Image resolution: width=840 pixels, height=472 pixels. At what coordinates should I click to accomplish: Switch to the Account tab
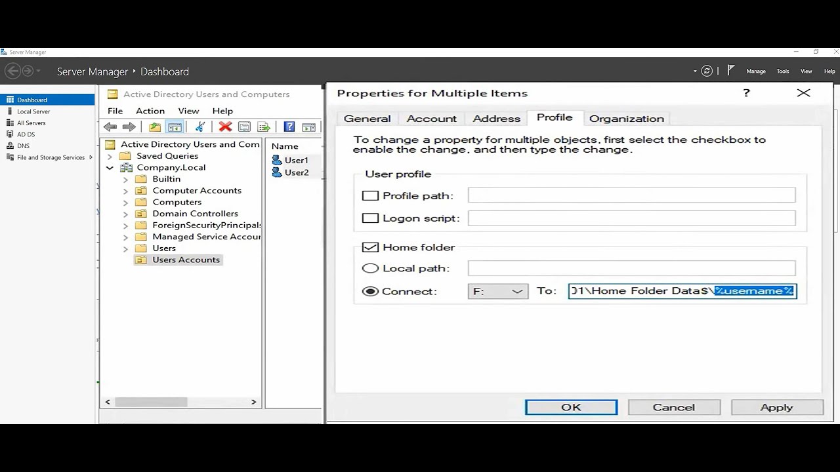(x=431, y=119)
